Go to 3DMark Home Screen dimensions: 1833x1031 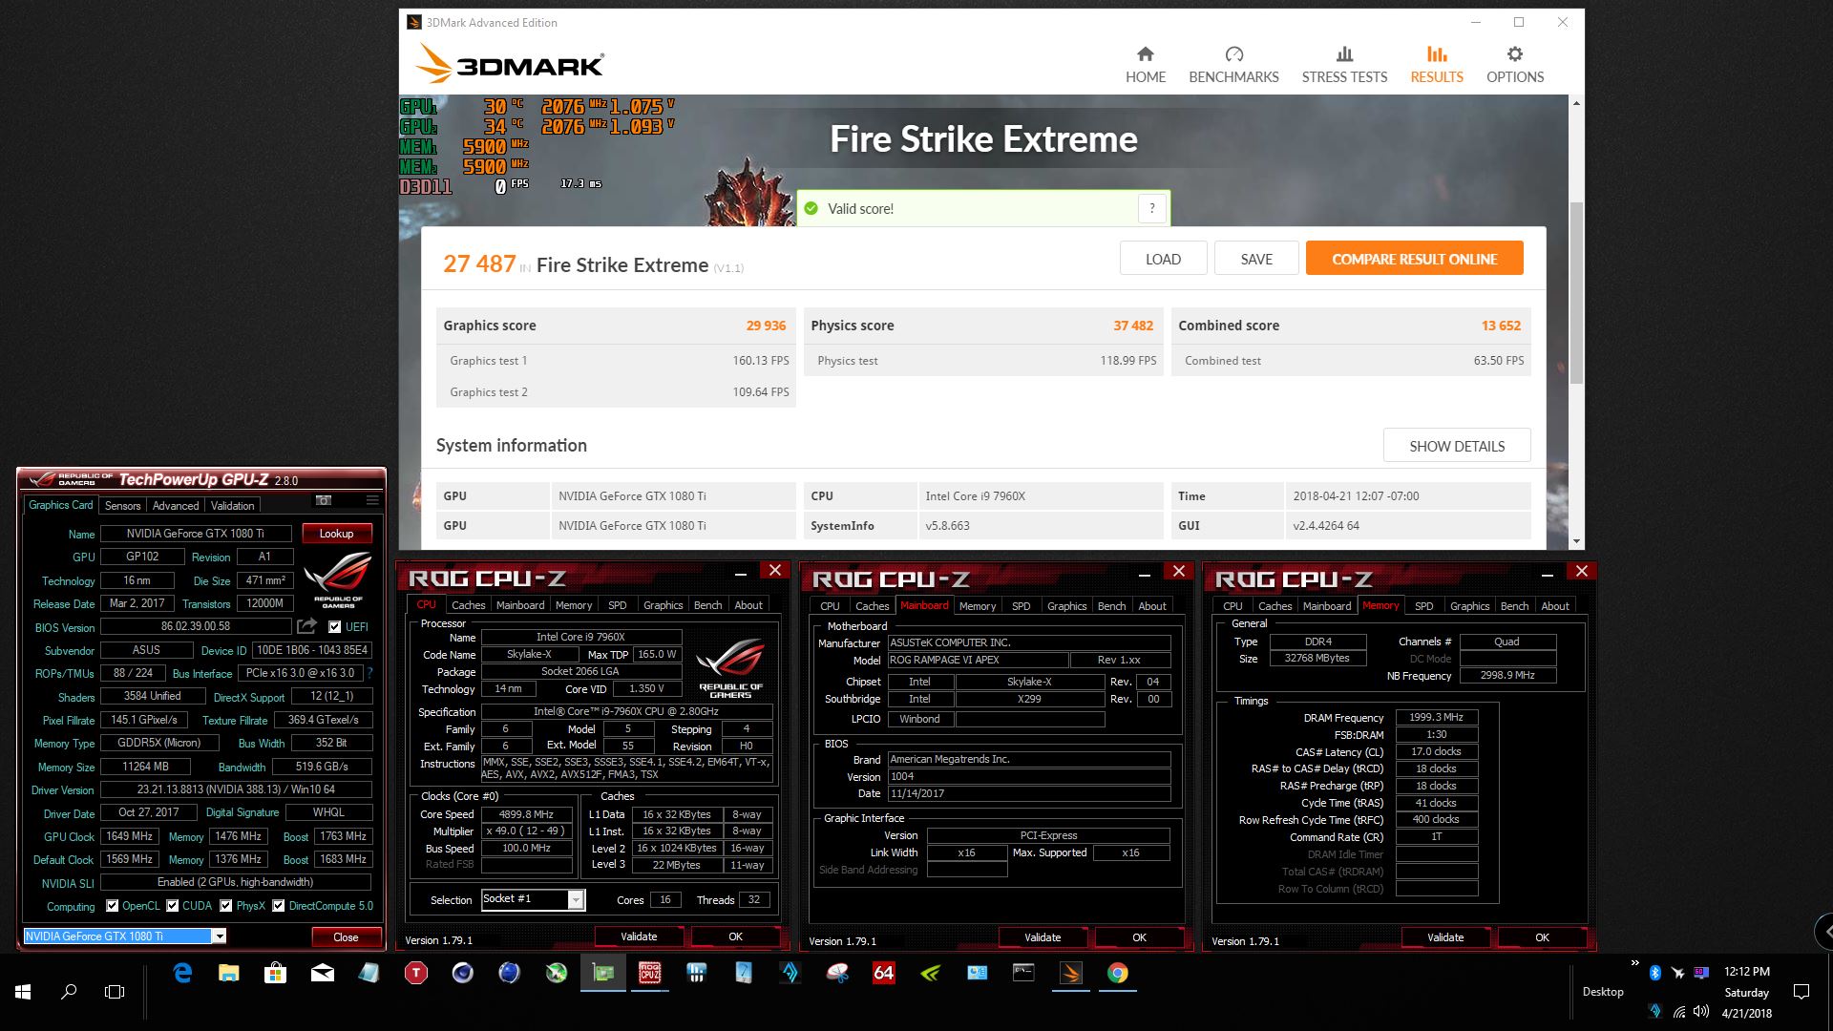click(1145, 65)
